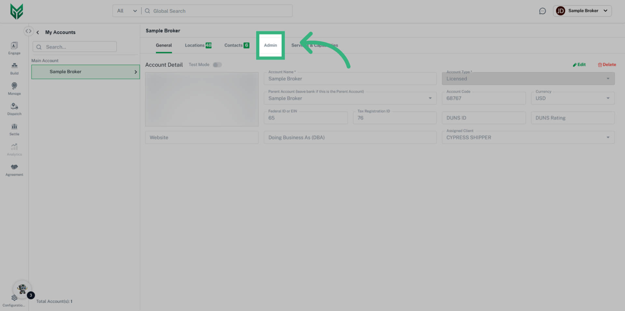This screenshot has width=625, height=311.
Task: Click the Account Code field
Action: pyautogui.click(x=484, y=98)
